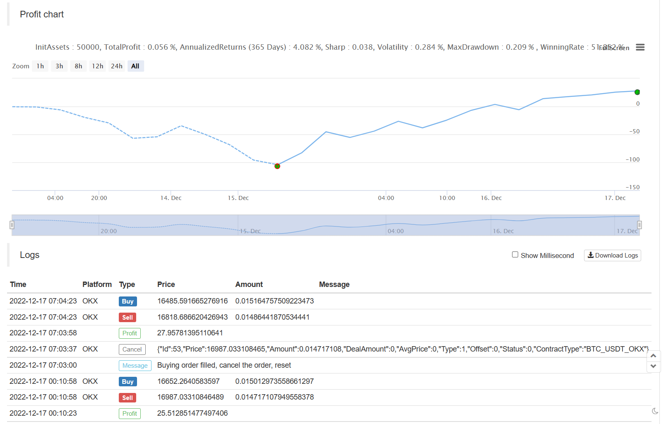The image size is (666, 424).
Task: Click the moon dark-mode icon
Action: pos(655,411)
